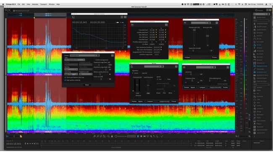Click Process in De-ess window
Viewport: 273px width, 154px height.
click(x=173, y=101)
